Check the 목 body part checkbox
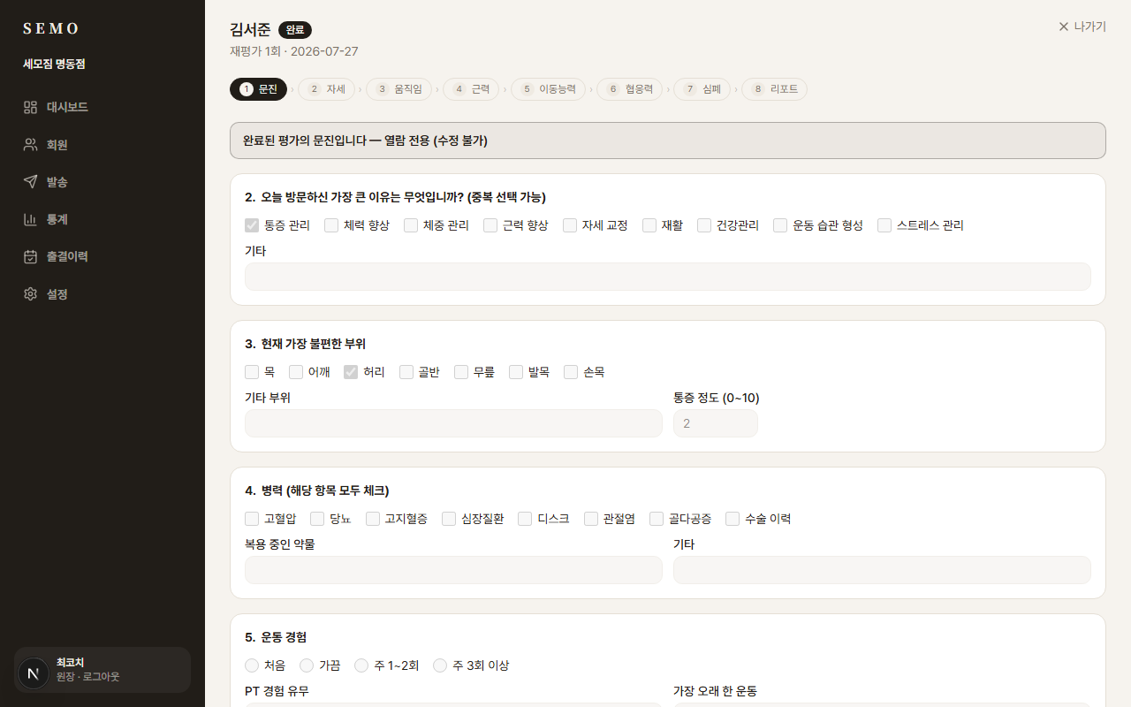Image resolution: width=1131 pixels, height=707 pixels. click(252, 372)
